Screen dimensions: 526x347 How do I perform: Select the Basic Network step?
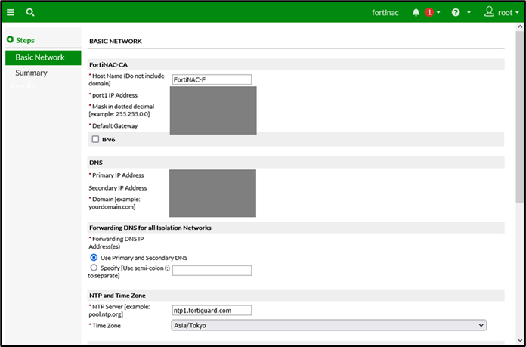(43, 57)
